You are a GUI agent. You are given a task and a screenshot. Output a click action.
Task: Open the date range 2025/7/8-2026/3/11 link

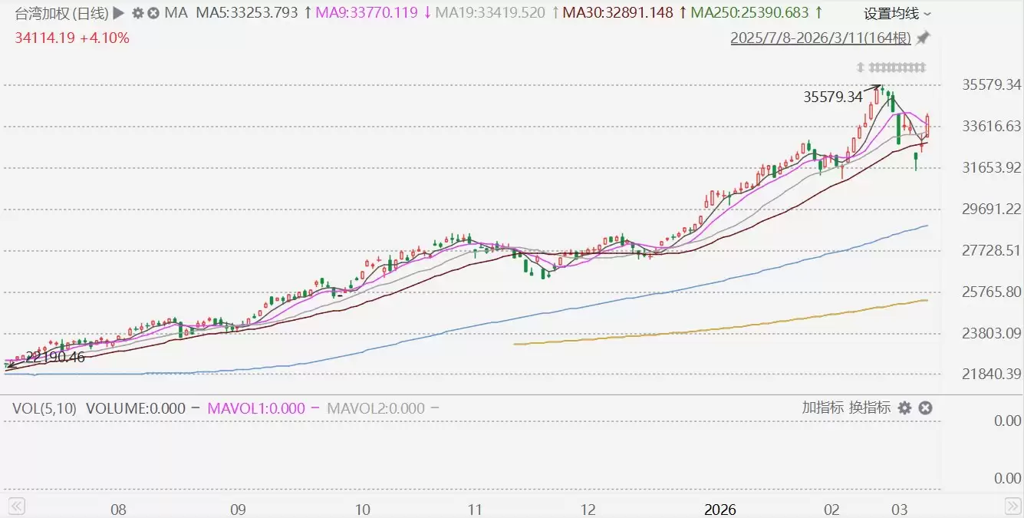(821, 38)
